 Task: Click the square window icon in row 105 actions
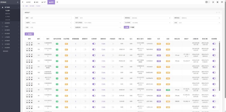coord(29,43)
